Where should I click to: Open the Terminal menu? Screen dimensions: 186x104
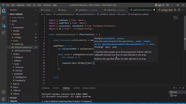(x=47, y=5)
